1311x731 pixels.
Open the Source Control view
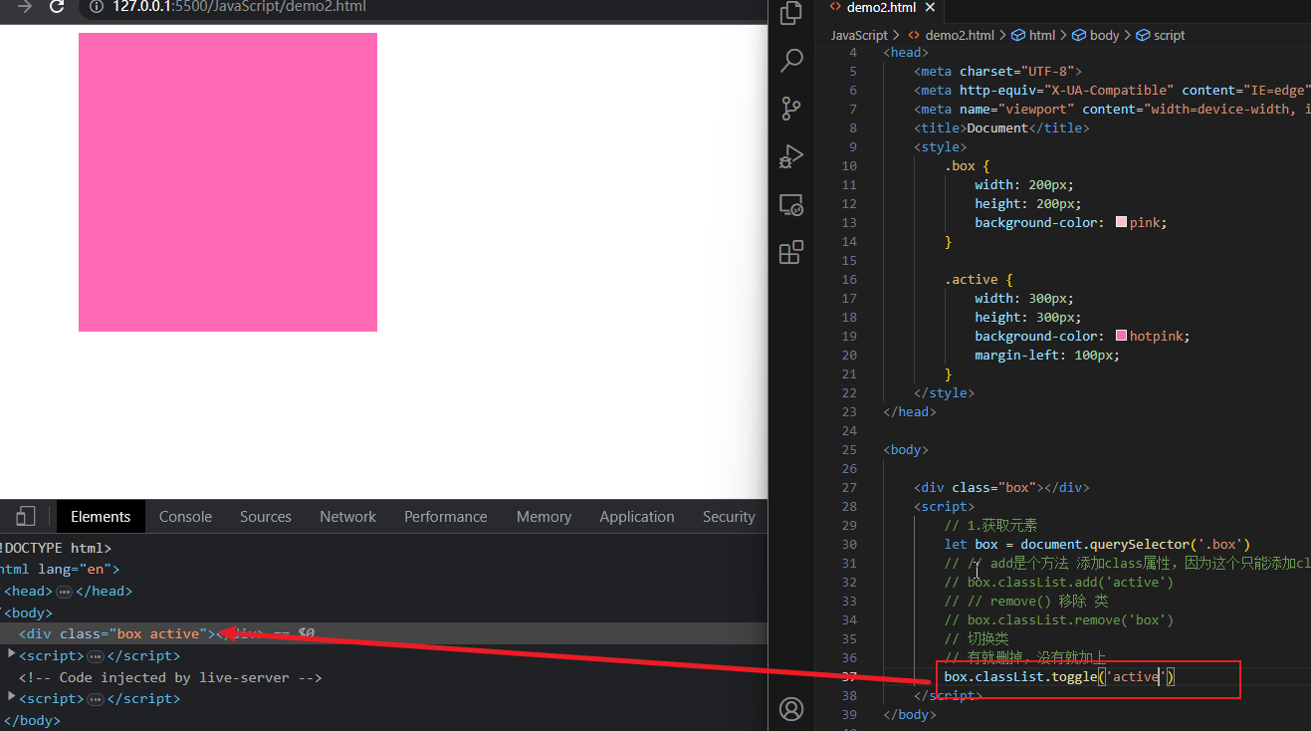tap(791, 109)
